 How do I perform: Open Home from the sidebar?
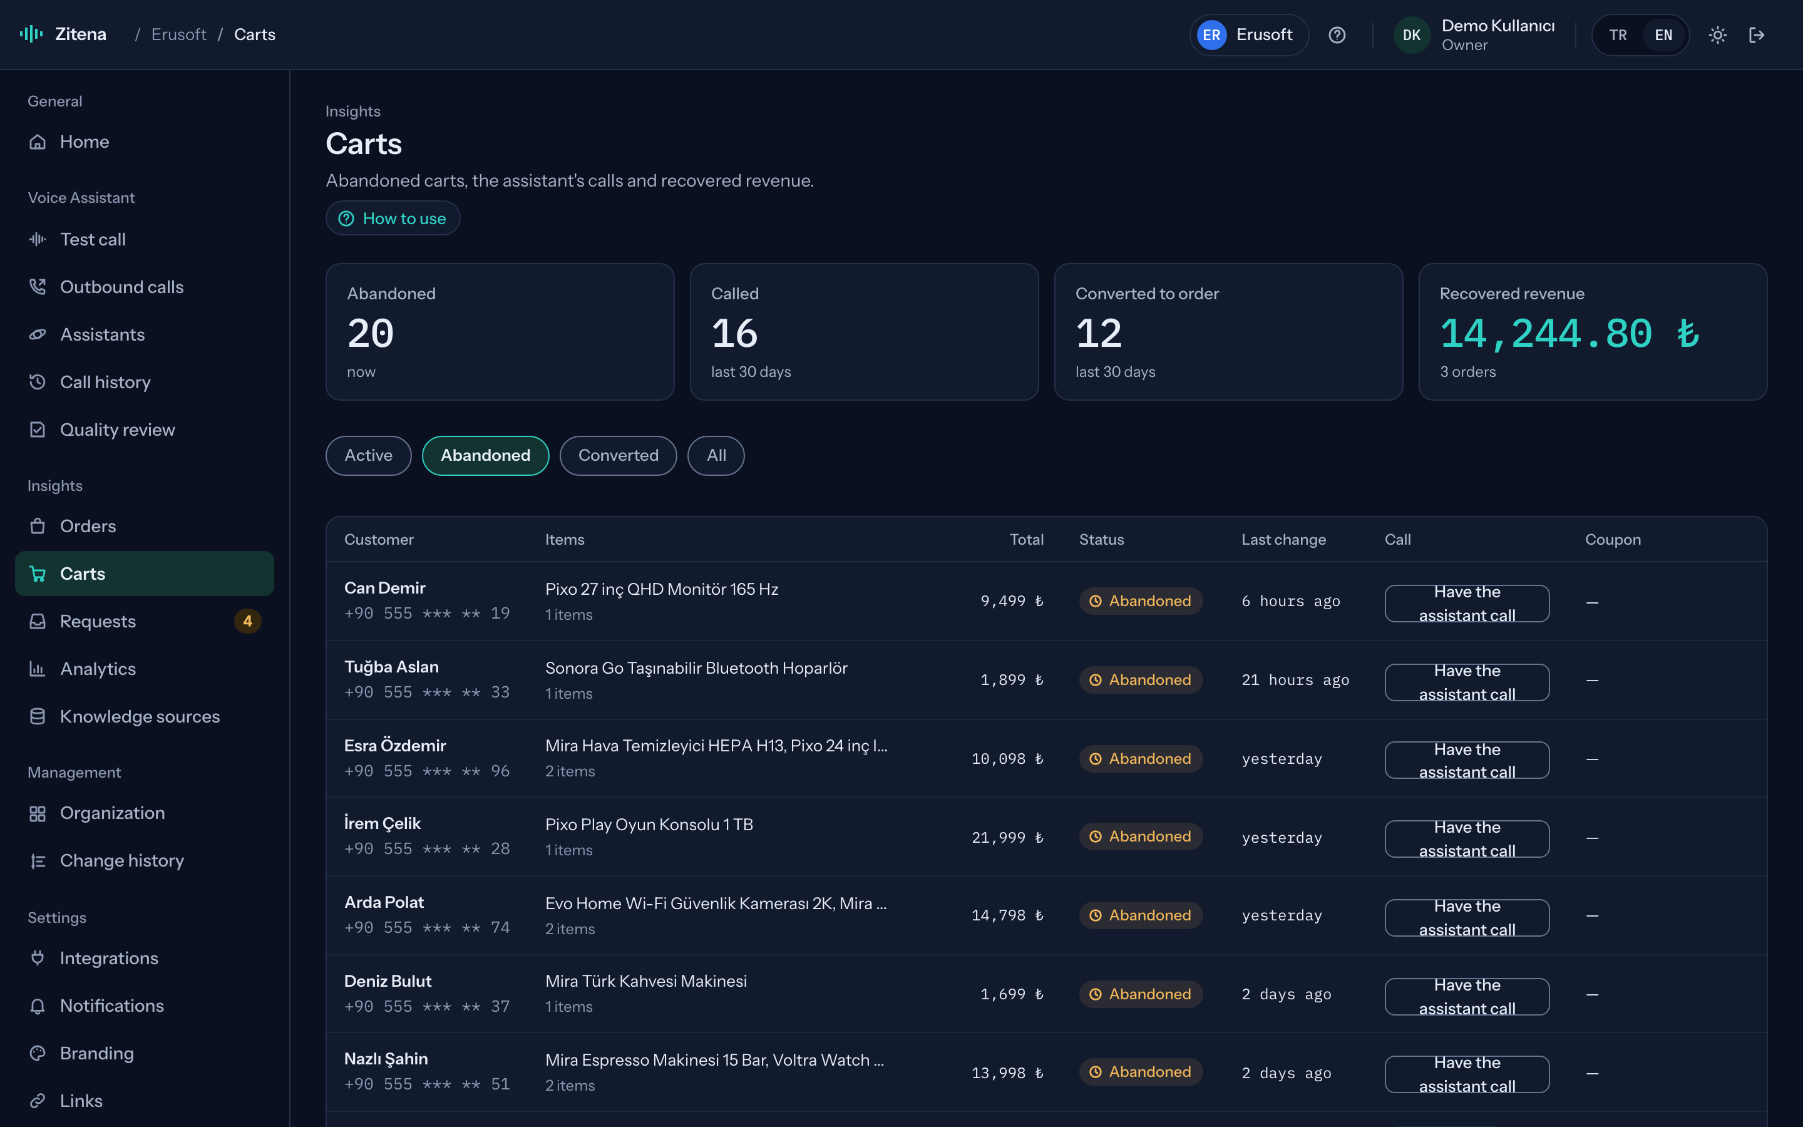(145, 142)
